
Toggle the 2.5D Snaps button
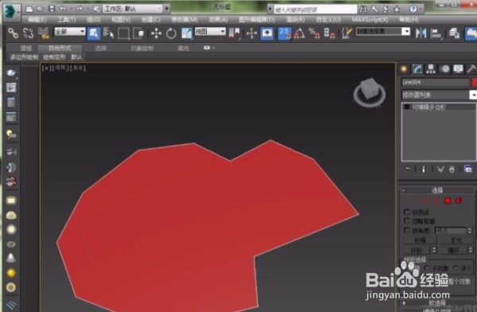pos(285,33)
